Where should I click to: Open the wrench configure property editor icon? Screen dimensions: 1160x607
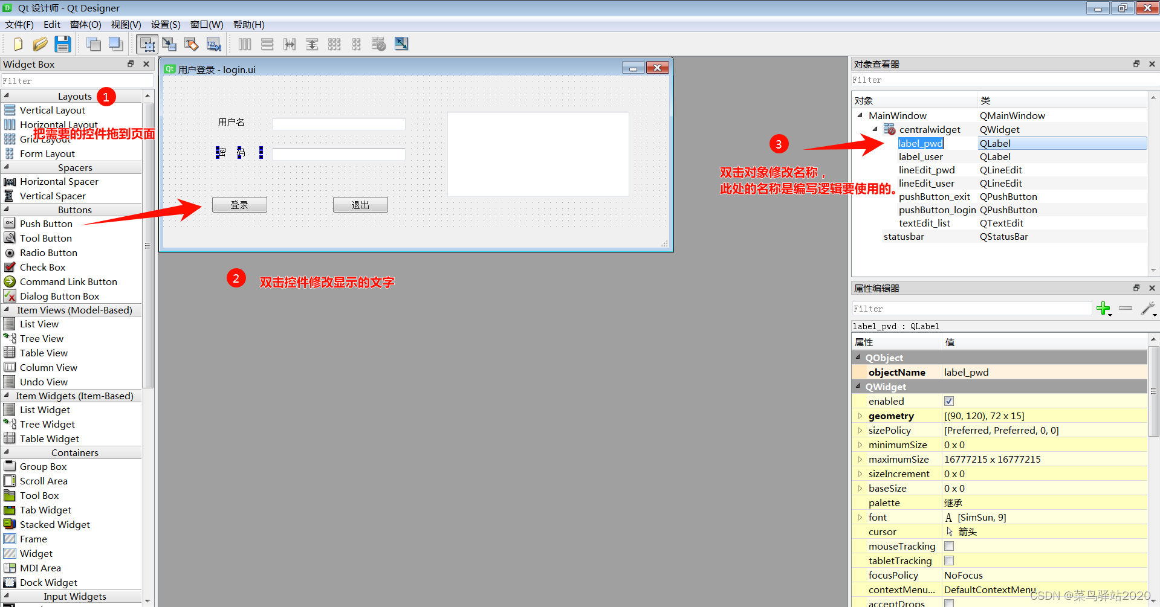click(x=1149, y=309)
